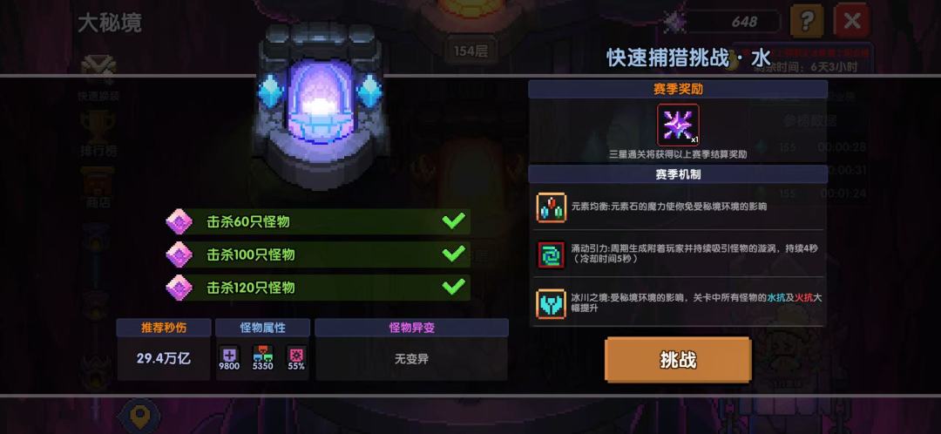
Task: Tap the monster attribute icon labeled 9800
Action: [x=228, y=355]
